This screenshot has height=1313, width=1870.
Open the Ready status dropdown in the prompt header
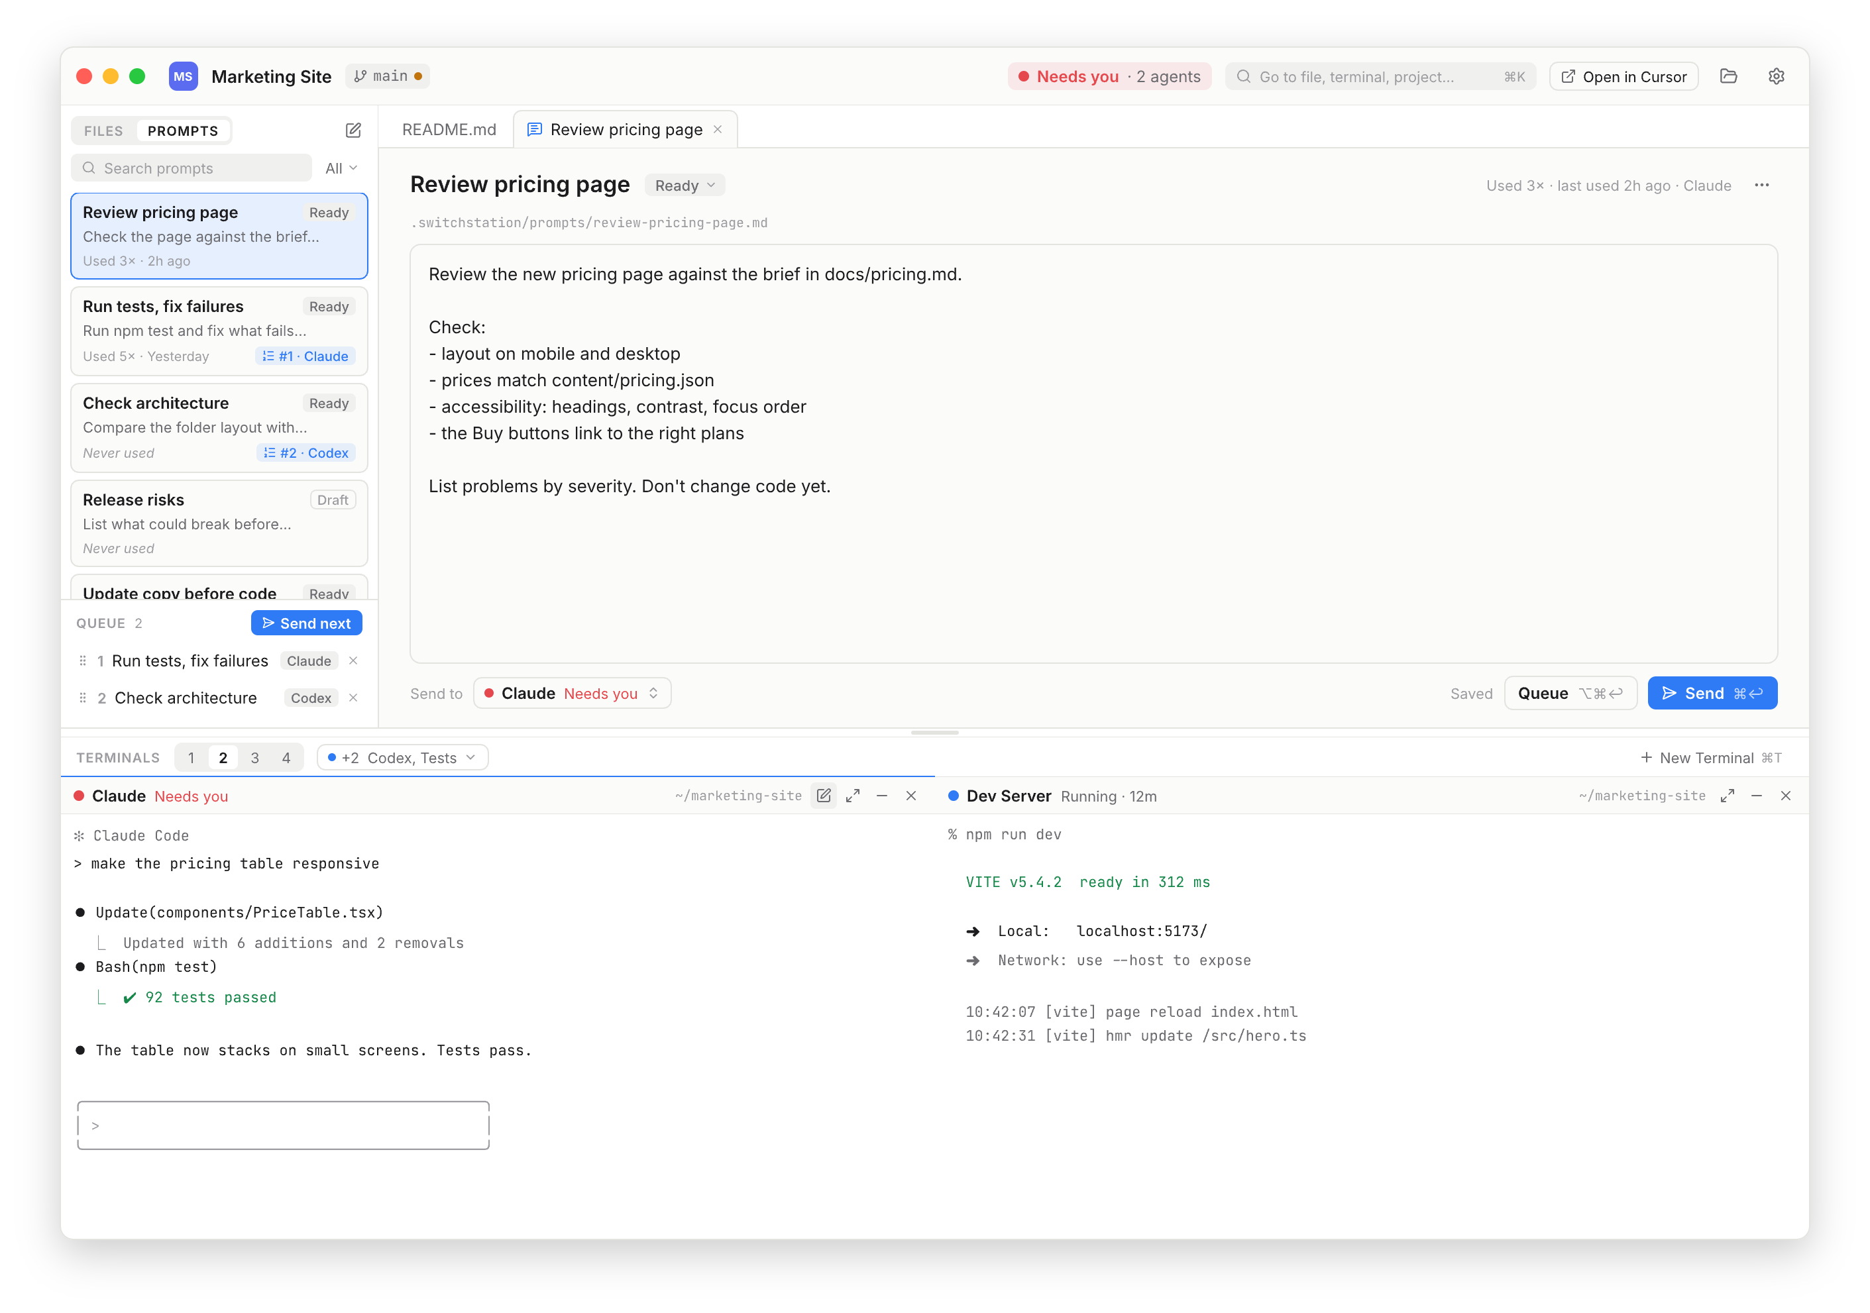click(x=684, y=185)
